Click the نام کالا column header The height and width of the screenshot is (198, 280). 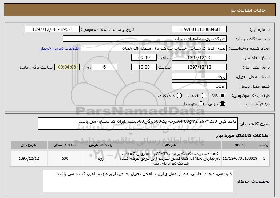pos(170,145)
